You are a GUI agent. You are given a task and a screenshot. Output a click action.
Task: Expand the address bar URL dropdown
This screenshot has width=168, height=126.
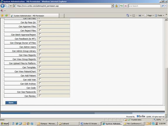tap(112, 6)
